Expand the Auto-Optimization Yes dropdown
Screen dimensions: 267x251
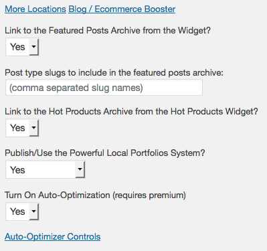pos(22,212)
